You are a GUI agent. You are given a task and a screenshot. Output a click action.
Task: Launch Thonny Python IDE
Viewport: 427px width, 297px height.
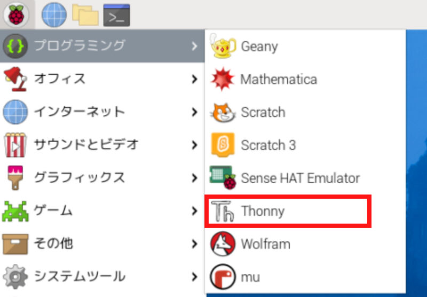point(305,211)
